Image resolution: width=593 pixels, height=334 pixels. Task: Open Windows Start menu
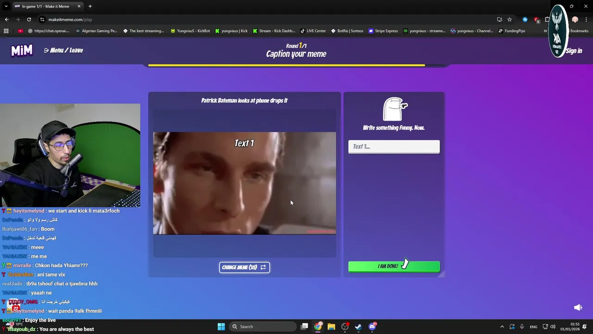tap(221, 327)
